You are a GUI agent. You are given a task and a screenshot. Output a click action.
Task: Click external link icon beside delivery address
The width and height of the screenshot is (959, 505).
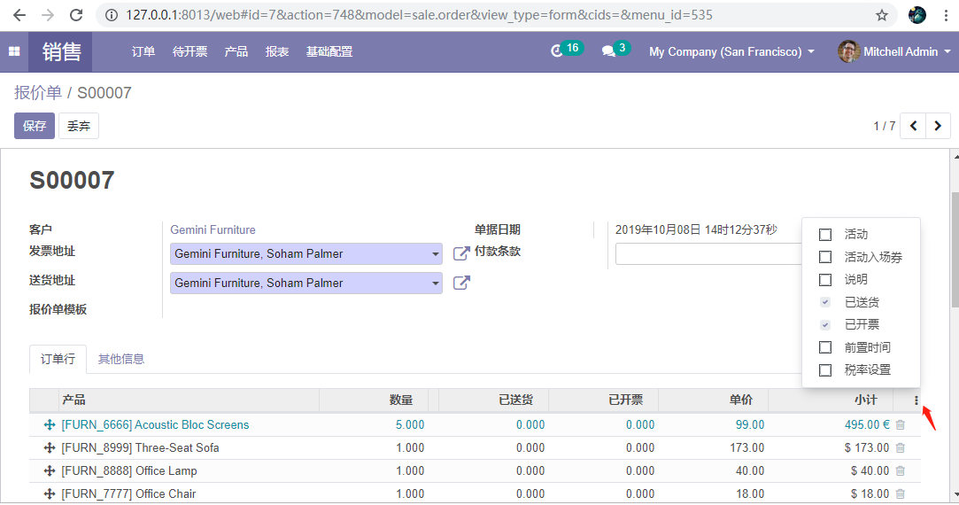461,283
